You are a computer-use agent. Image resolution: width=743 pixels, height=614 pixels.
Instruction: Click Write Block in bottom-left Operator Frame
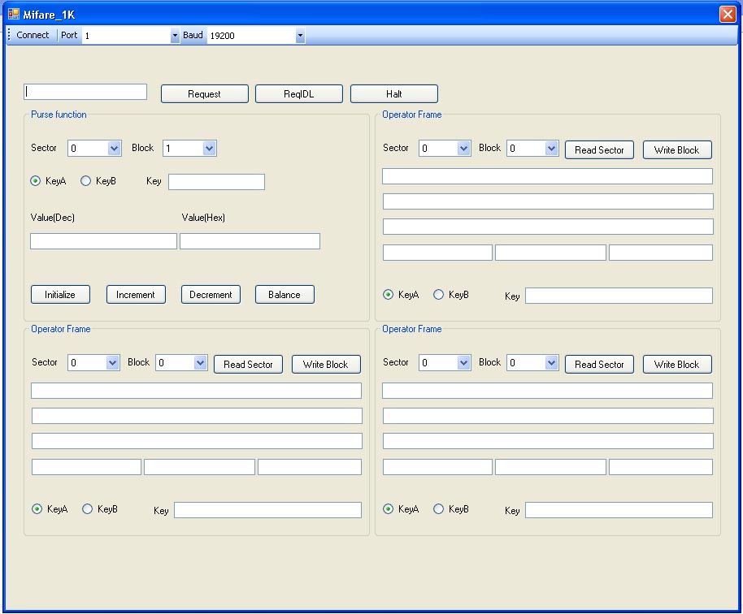325,365
